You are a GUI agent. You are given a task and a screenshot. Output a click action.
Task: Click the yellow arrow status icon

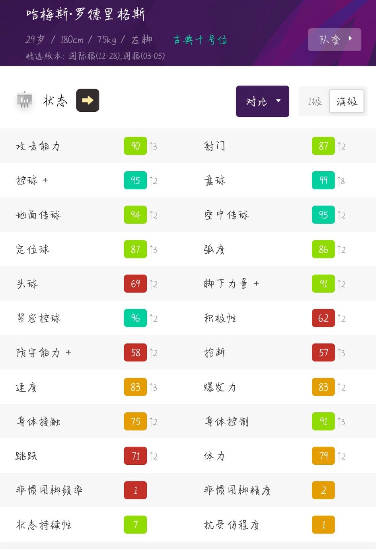pos(88,100)
